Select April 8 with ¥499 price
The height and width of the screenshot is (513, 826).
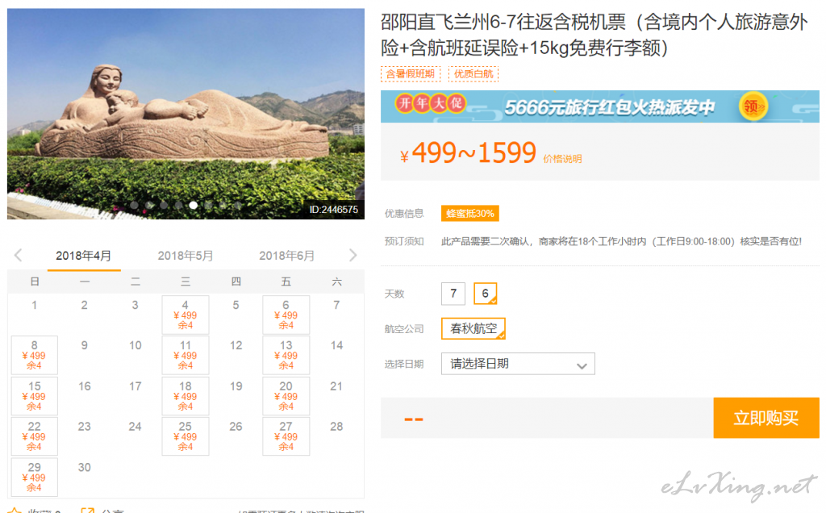34,355
